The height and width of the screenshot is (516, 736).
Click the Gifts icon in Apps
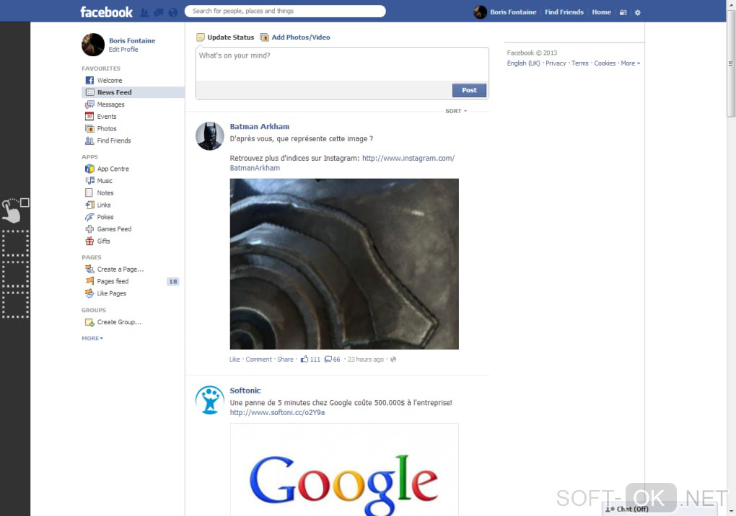coord(89,241)
